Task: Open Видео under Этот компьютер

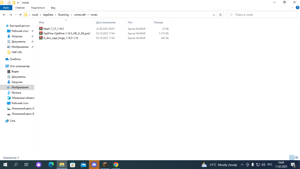Action: click(15, 71)
